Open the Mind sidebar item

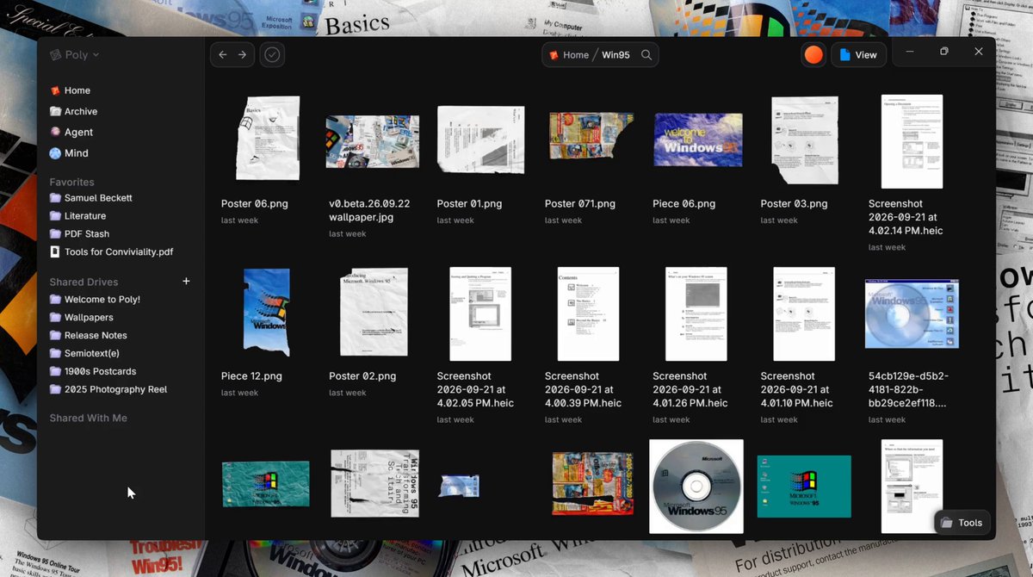69,153
